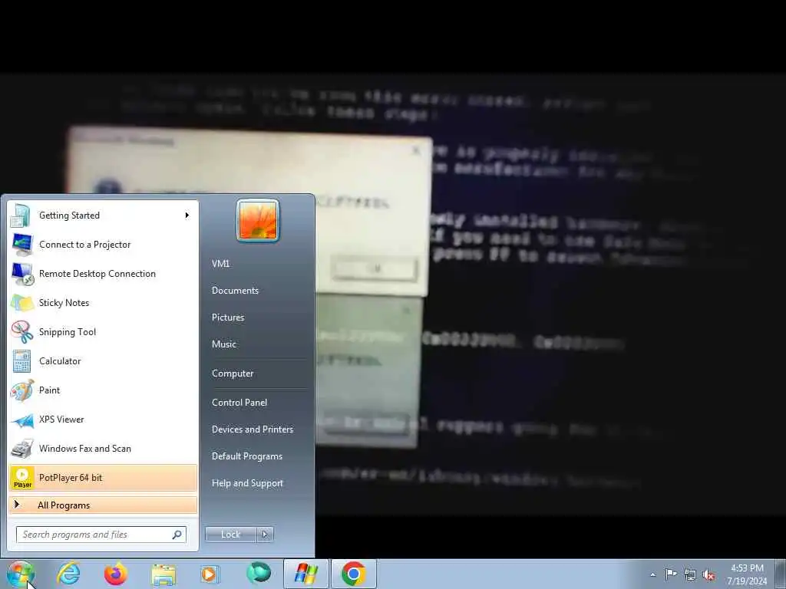Launch Paint from the palette icon
Image resolution: width=786 pixels, height=589 pixels.
[x=22, y=390]
